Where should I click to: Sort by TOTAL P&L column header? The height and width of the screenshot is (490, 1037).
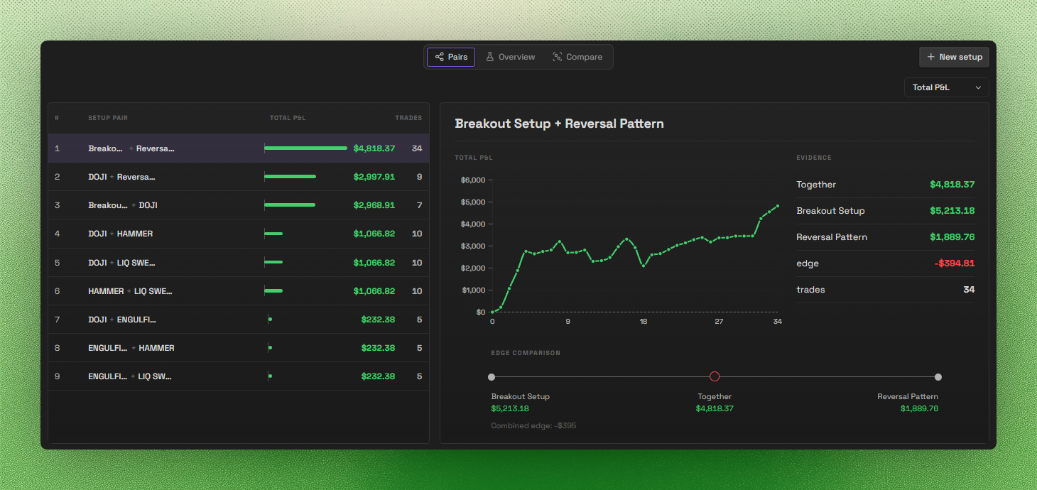pyautogui.click(x=288, y=118)
